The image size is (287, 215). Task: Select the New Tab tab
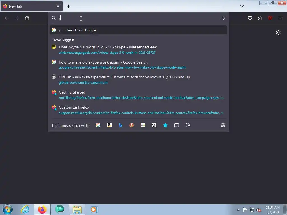point(31,6)
